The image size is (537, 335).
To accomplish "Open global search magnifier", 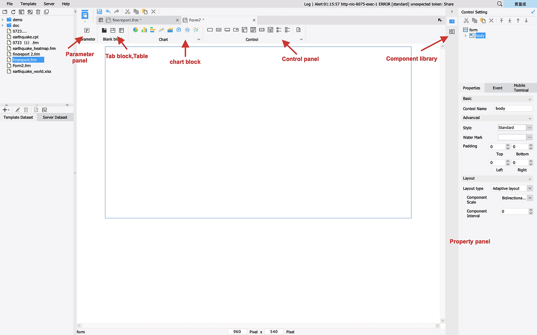I will pos(500,4).
